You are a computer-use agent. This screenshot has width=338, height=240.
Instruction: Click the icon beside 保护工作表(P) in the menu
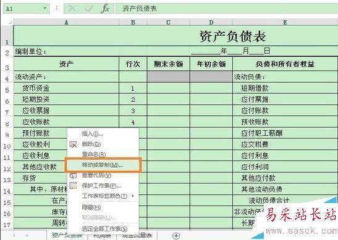tap(73, 186)
